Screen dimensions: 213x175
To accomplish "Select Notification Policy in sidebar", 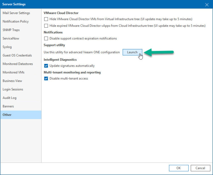I will pyautogui.click(x=16, y=22).
